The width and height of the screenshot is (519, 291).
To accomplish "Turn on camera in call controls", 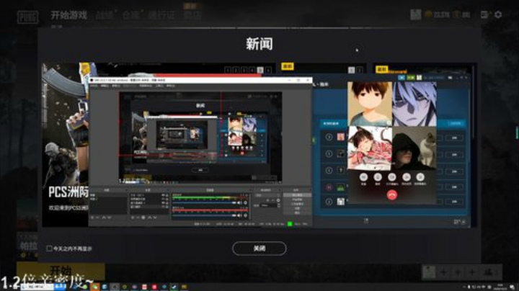I will (x=392, y=177).
